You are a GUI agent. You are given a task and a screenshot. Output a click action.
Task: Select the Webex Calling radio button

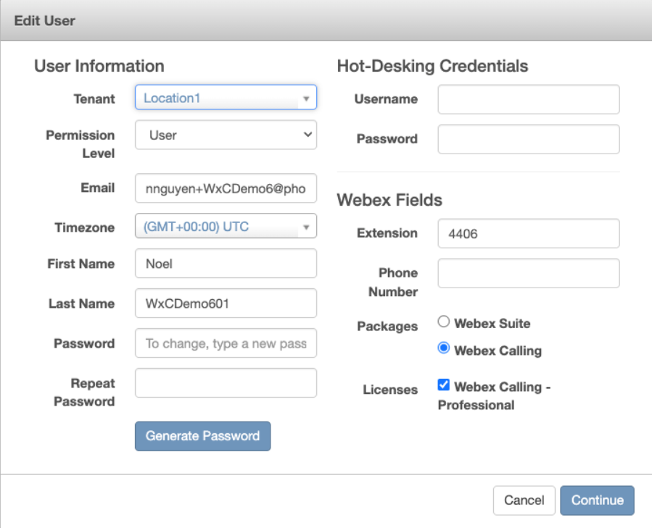444,348
